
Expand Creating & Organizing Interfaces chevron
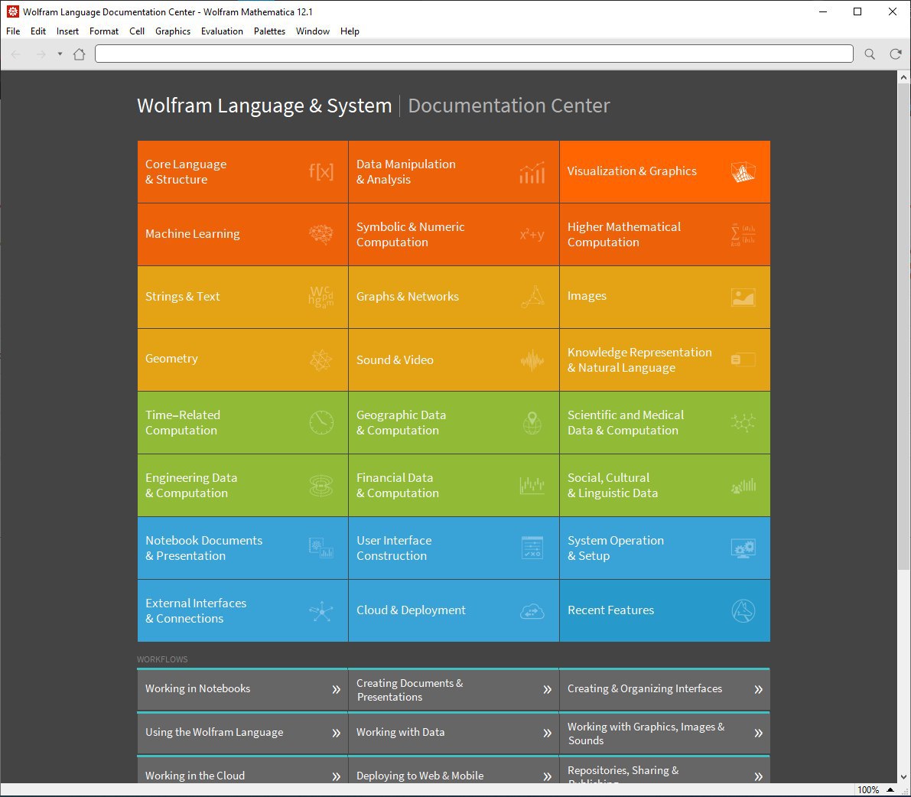tap(758, 689)
